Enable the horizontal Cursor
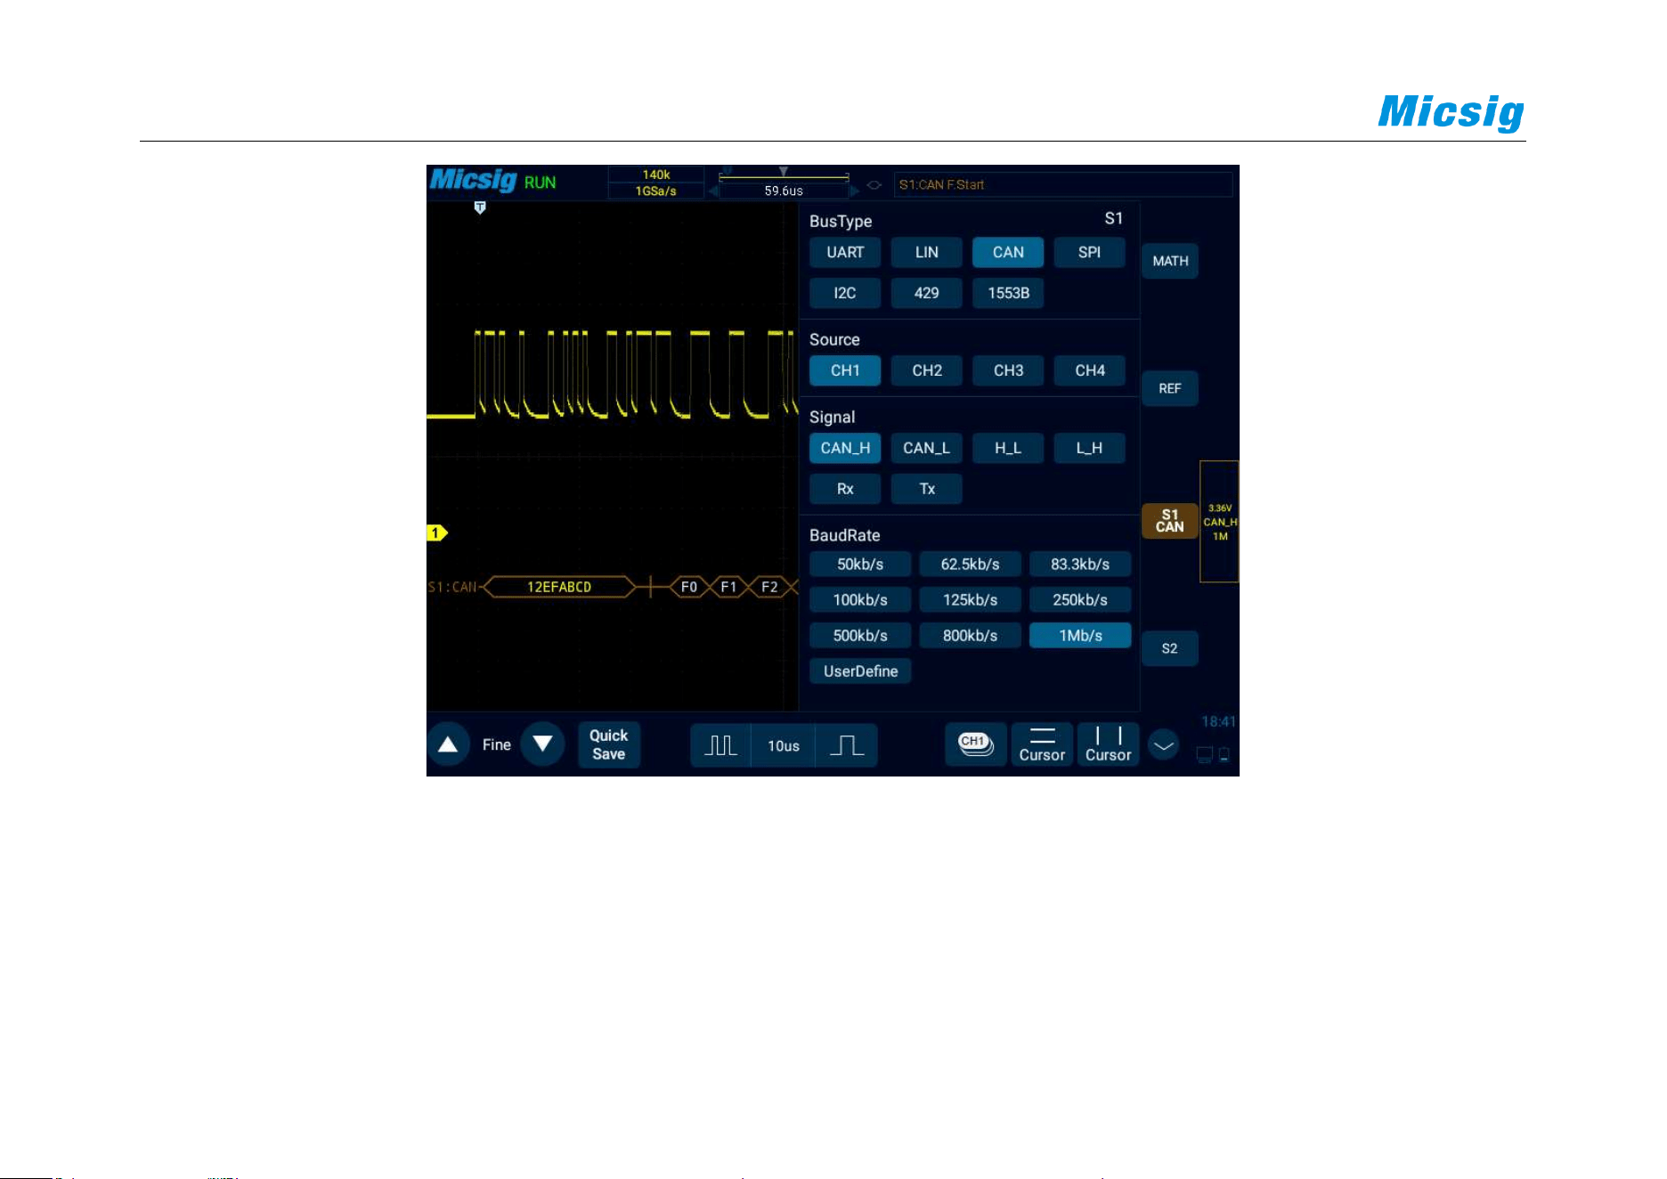The height and width of the screenshot is (1179, 1667). 1042,744
